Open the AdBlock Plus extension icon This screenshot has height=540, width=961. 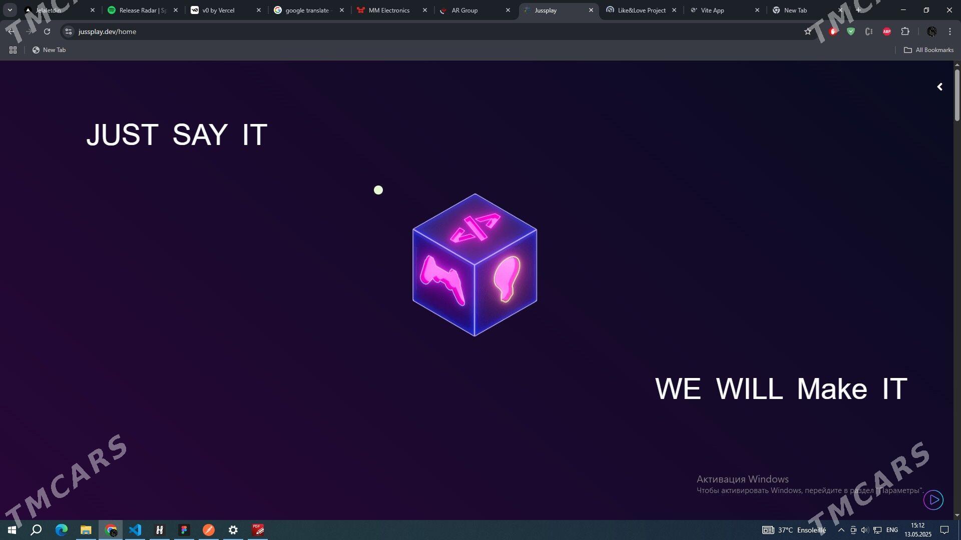point(886,31)
